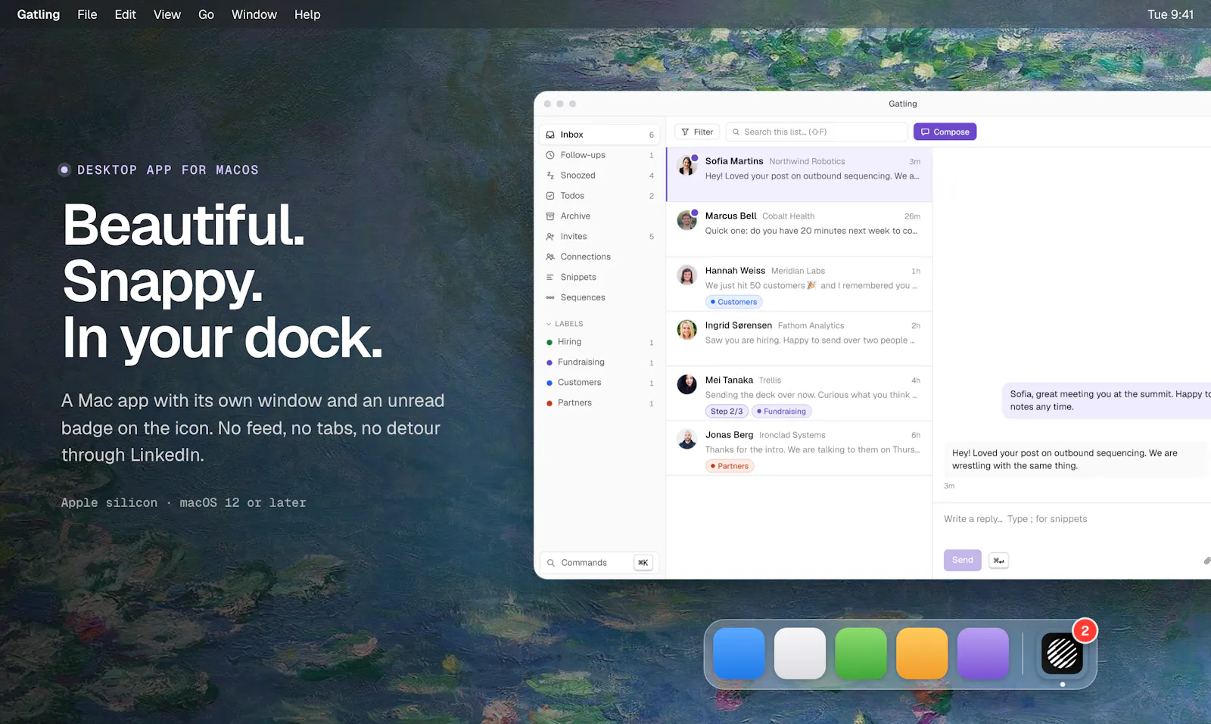Screen dimensions: 1211x724
Task: Select the Fundraising label in sidebar
Action: (x=599, y=362)
